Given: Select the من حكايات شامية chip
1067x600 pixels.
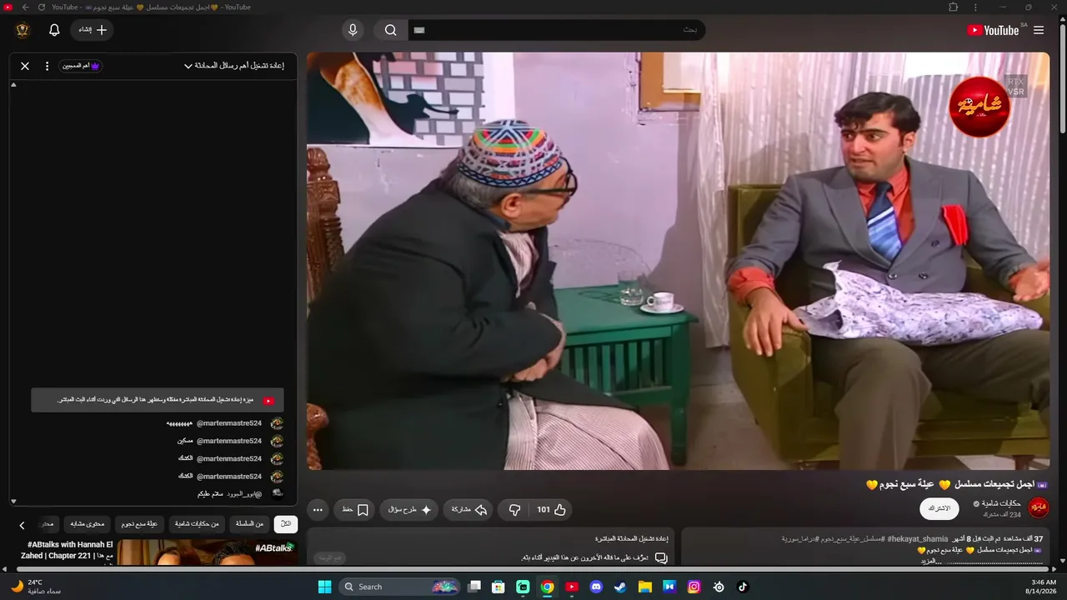Looking at the screenshot, I should (197, 524).
